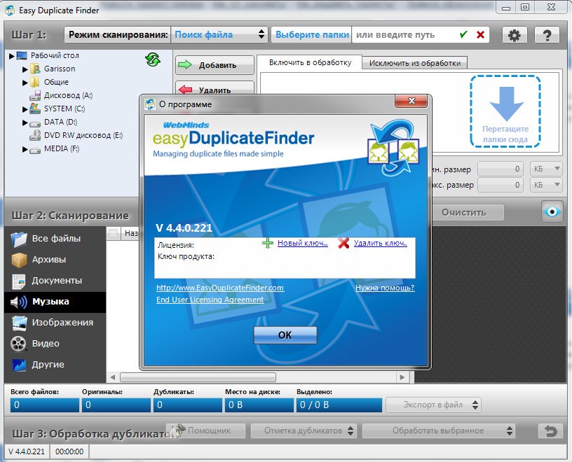Show Видео category
Screen dimensions: 572x462
click(55, 344)
